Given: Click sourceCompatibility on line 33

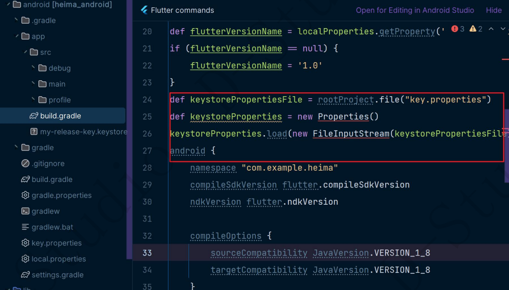Looking at the screenshot, I should coord(259,253).
